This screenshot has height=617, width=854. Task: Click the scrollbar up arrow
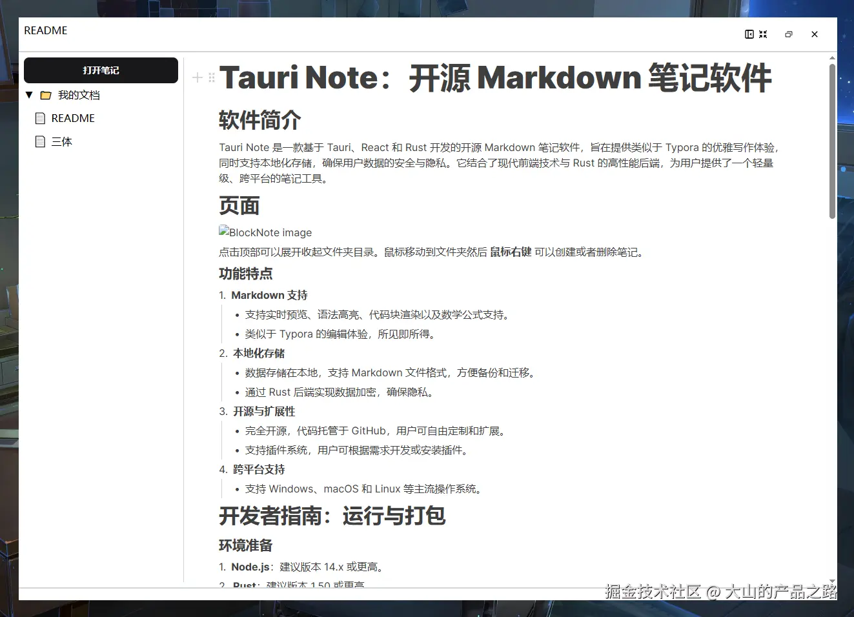pos(832,58)
